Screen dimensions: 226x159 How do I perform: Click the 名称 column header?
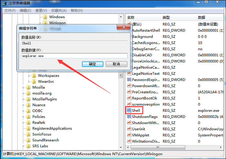pos(143,17)
